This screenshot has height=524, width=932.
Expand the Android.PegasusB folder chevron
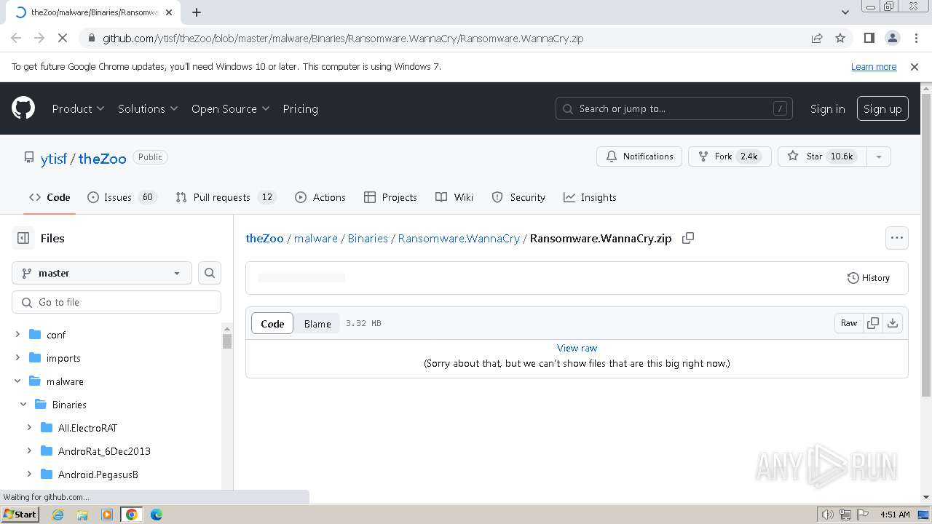pyautogui.click(x=29, y=475)
